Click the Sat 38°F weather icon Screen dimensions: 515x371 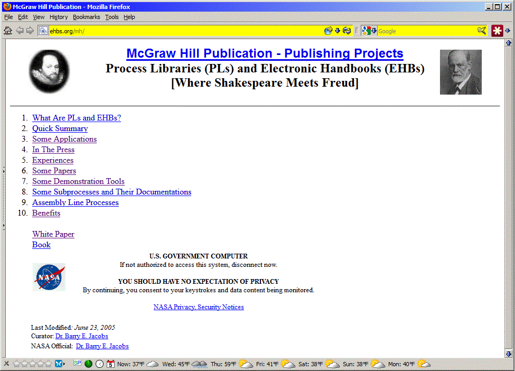pyautogui.click(x=332, y=364)
